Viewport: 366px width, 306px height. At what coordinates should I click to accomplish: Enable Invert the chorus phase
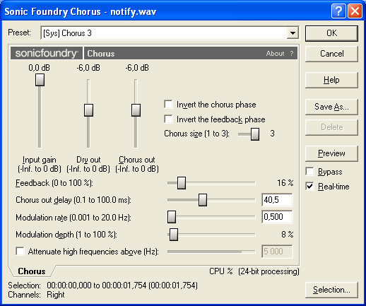point(168,105)
